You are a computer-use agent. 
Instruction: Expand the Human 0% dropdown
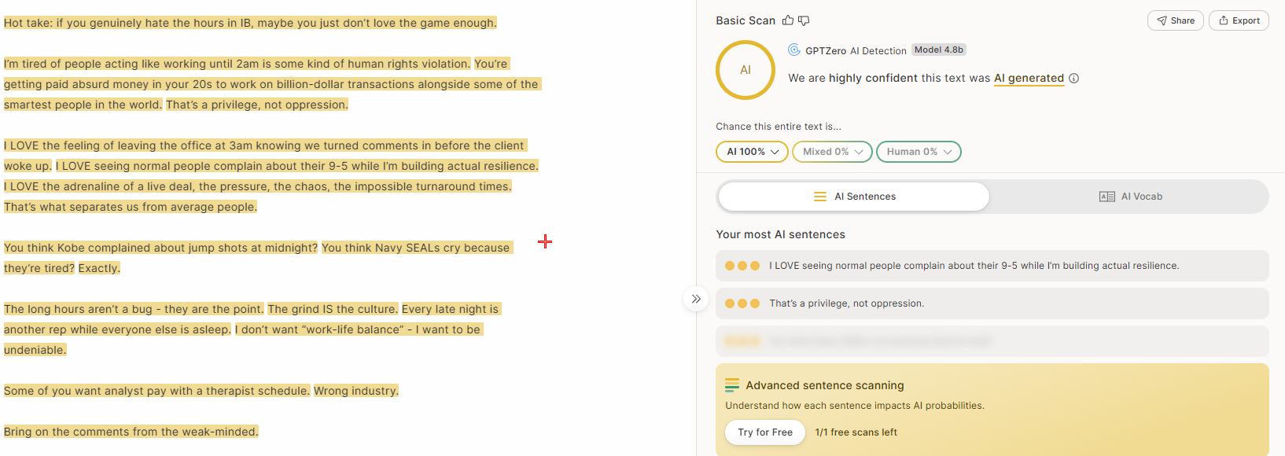tap(919, 152)
